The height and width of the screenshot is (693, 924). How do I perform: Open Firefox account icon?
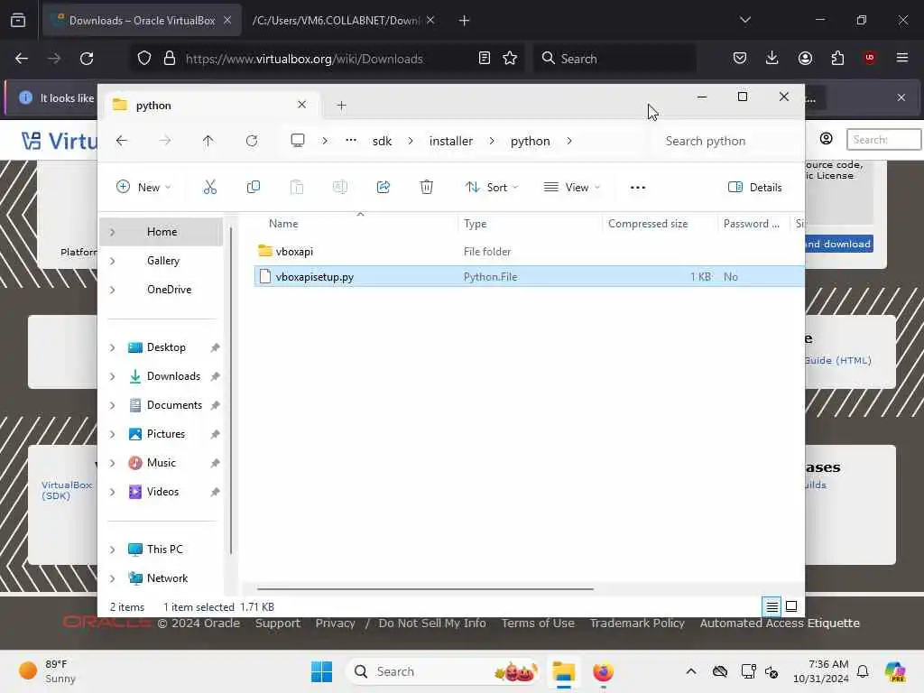click(x=805, y=58)
